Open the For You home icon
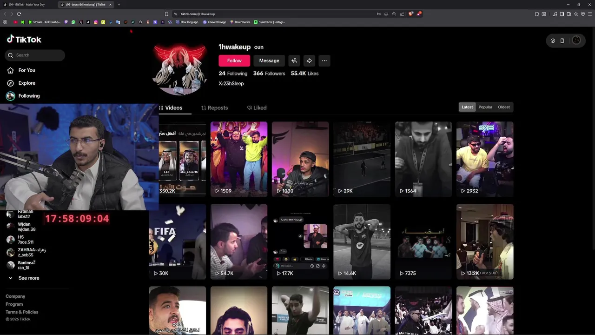The width and height of the screenshot is (595, 335). click(x=10, y=70)
